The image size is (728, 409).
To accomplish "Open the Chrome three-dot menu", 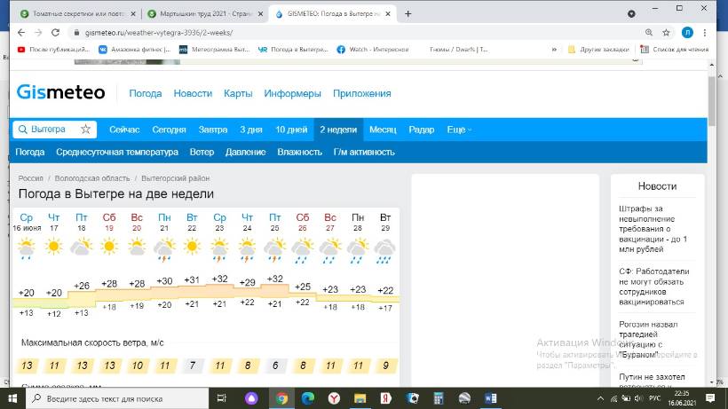I will click(705, 33).
